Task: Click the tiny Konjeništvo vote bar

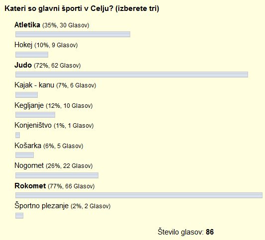Action: coord(17,135)
